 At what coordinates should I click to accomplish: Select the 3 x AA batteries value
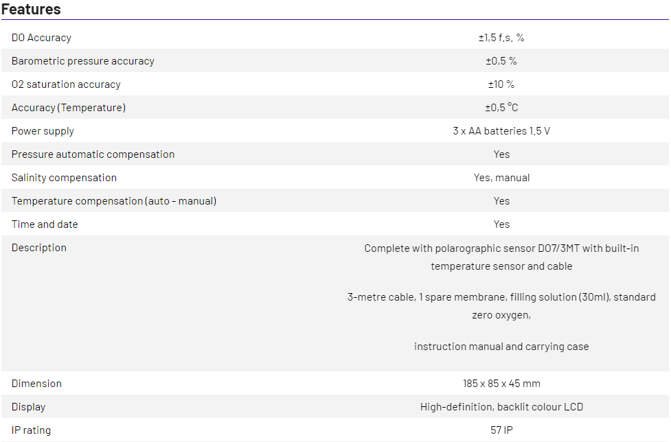click(501, 131)
